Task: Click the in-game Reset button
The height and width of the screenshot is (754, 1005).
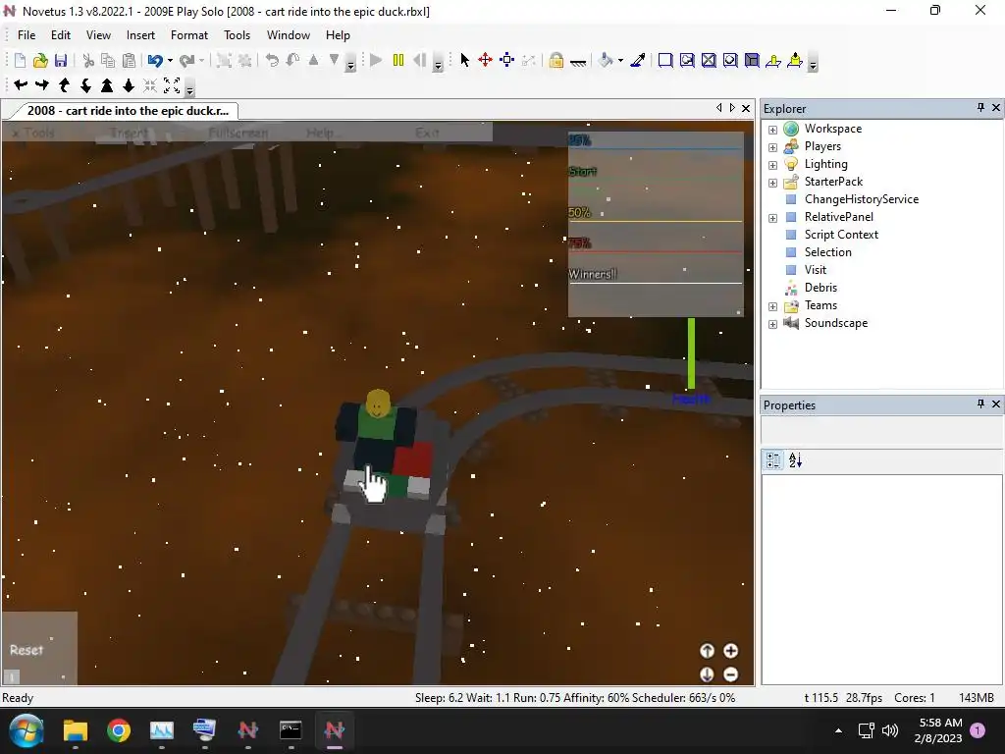Action: [26, 650]
